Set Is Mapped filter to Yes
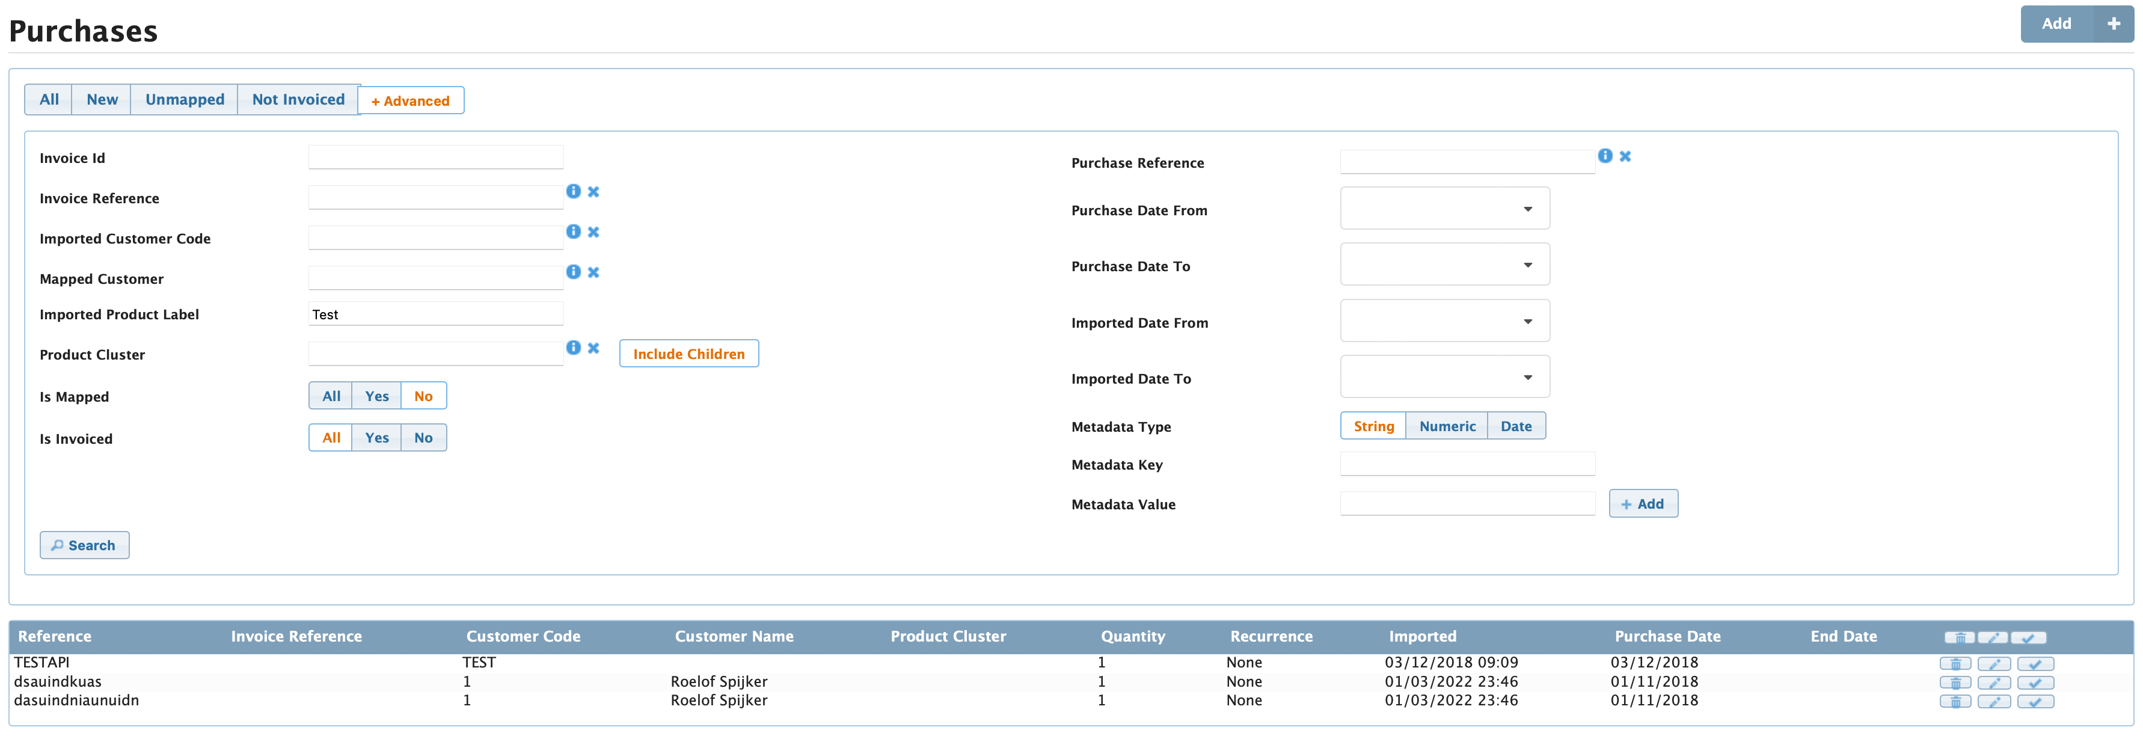2143x736 pixels. [x=377, y=395]
